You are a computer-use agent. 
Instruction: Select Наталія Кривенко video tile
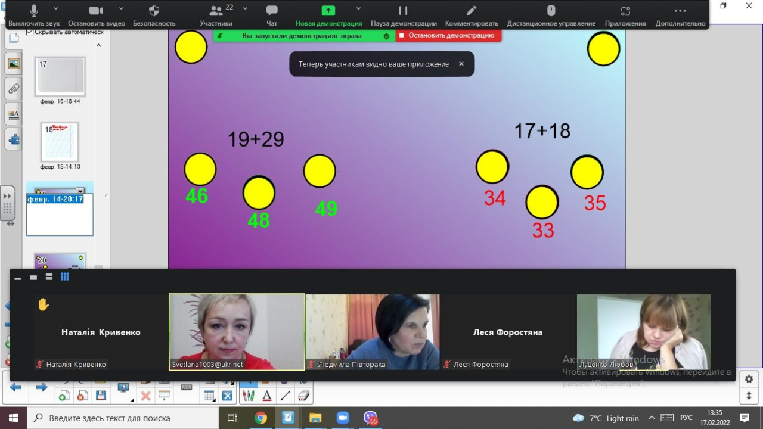[x=101, y=332]
